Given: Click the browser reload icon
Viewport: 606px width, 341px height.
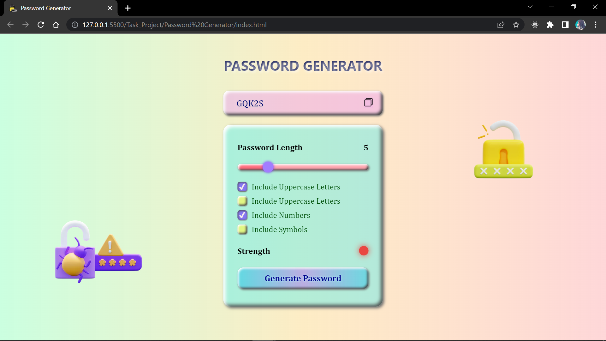Looking at the screenshot, I should (x=41, y=25).
